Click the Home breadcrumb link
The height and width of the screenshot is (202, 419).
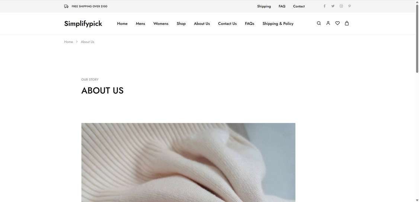68,42
